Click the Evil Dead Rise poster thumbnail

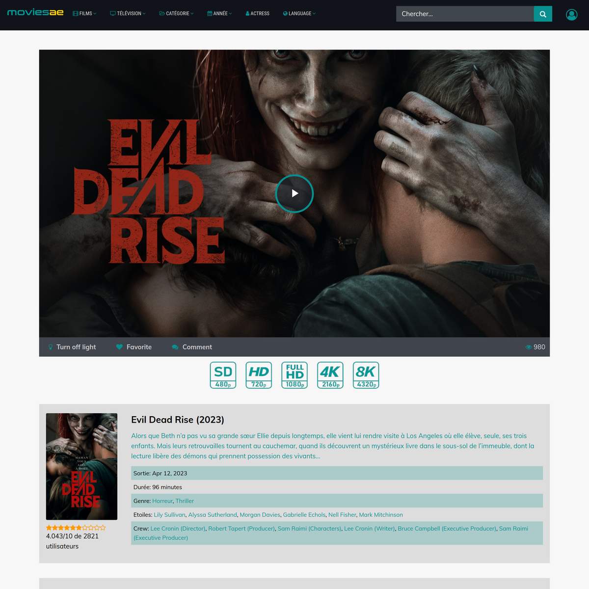click(81, 466)
